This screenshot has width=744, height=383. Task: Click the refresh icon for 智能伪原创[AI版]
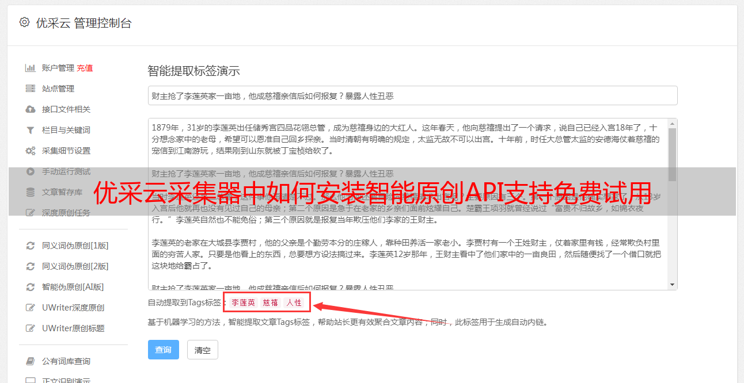pyautogui.click(x=31, y=287)
